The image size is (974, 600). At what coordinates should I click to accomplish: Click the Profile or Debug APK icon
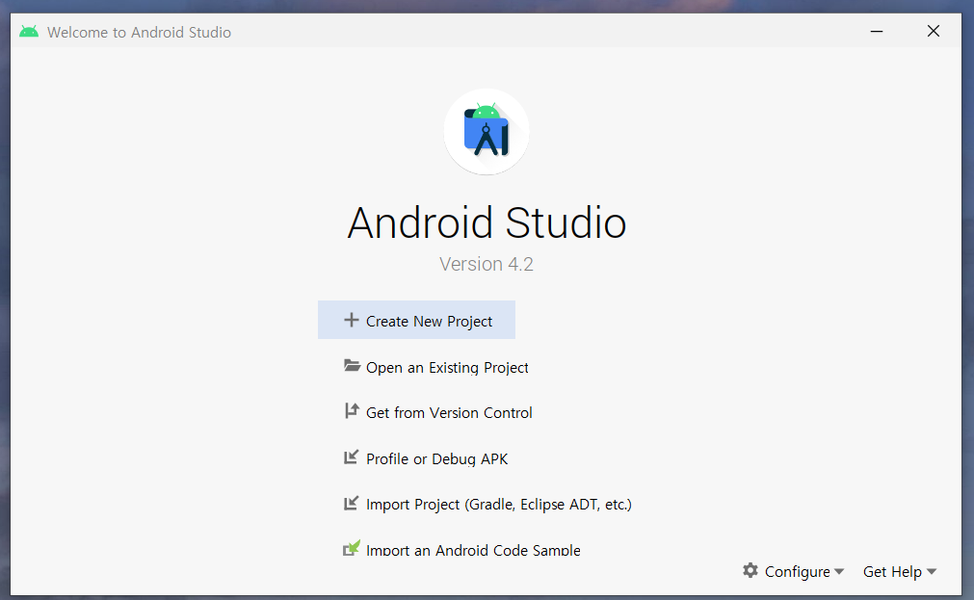tap(351, 457)
